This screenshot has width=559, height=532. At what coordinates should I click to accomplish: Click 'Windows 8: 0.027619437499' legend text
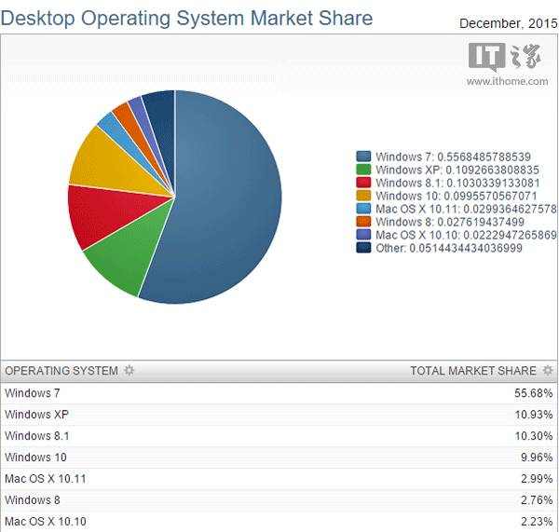click(x=450, y=222)
